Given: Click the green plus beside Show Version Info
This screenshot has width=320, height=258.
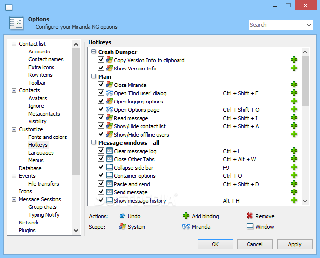Looking at the screenshot, I should pos(294,68).
